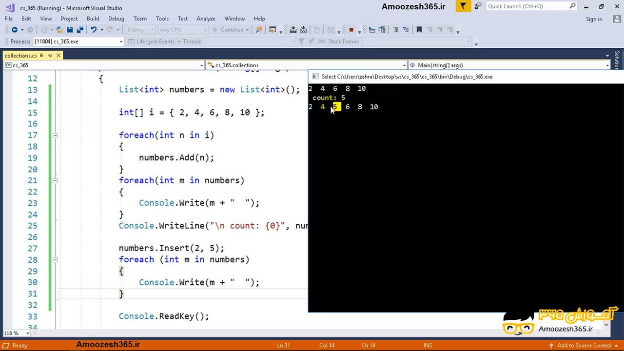Image resolution: width=624 pixels, height=351 pixels.
Task: Close the collections.cs tab
Action: click(x=58, y=56)
